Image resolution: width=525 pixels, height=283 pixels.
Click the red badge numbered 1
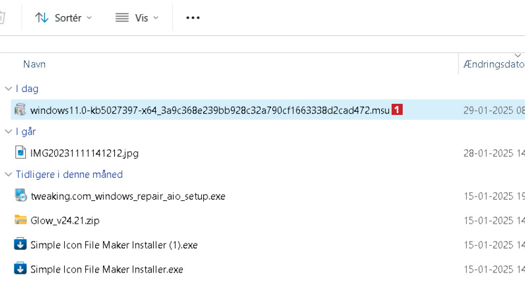coord(397,110)
